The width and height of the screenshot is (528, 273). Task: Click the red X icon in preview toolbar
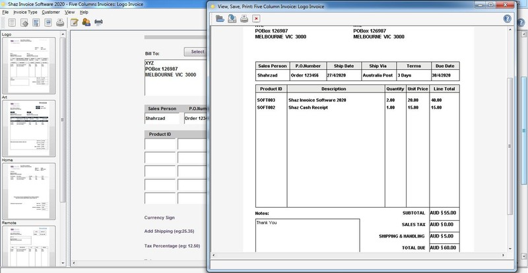(x=256, y=18)
